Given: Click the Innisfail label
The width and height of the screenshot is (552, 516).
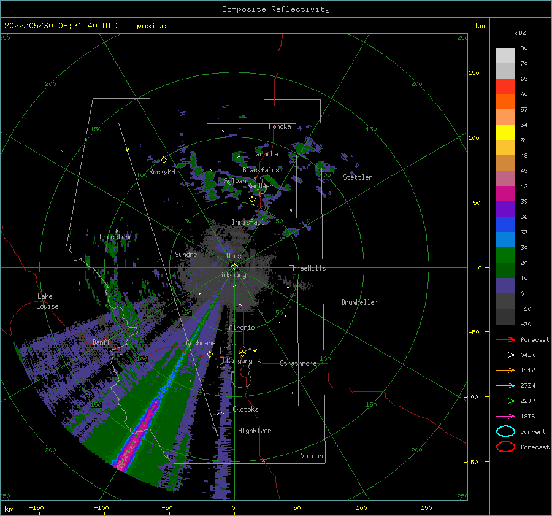Looking at the screenshot, I should tap(248, 222).
